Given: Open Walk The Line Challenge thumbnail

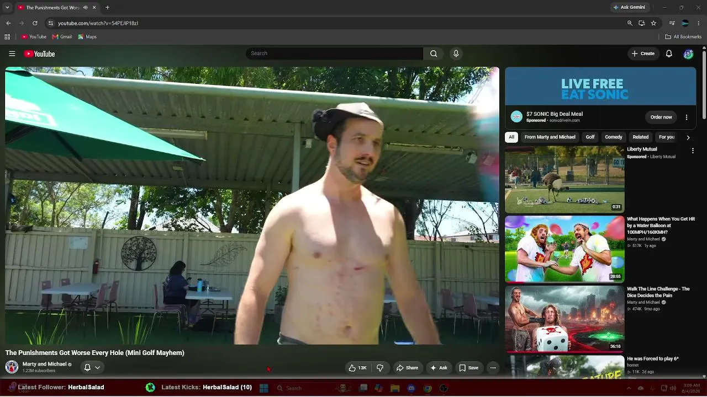Looking at the screenshot, I should click(x=564, y=319).
